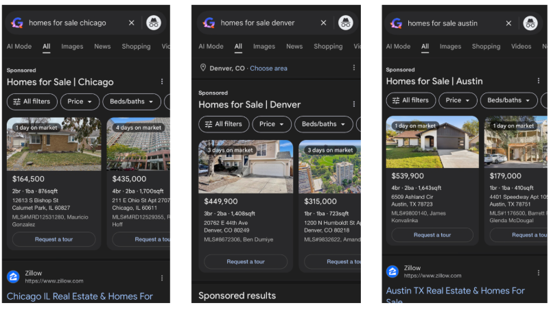Open more options for Austin Zillow result

[x=538, y=273]
